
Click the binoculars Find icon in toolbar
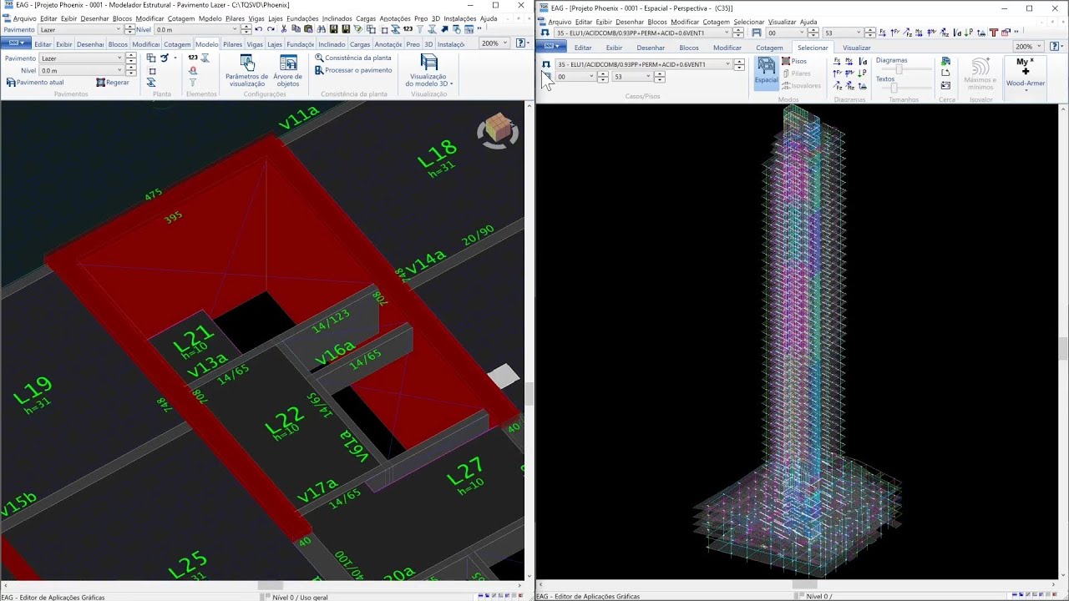322,29
